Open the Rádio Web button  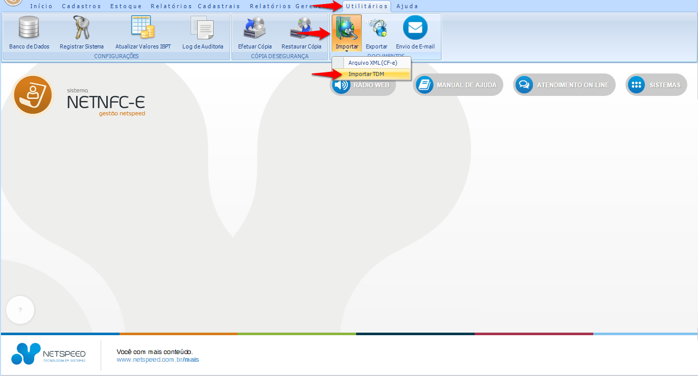pos(363,85)
